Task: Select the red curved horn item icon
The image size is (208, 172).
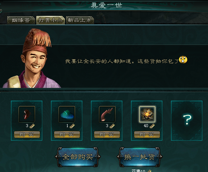Action: click(27, 114)
